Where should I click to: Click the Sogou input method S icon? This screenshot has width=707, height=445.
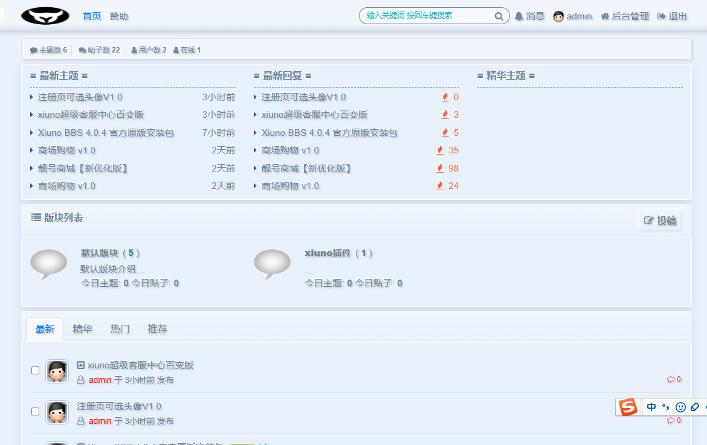point(628,408)
